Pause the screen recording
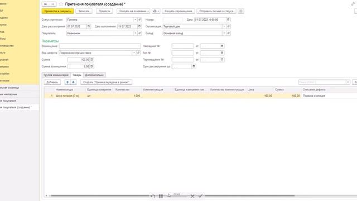 [161, 196]
